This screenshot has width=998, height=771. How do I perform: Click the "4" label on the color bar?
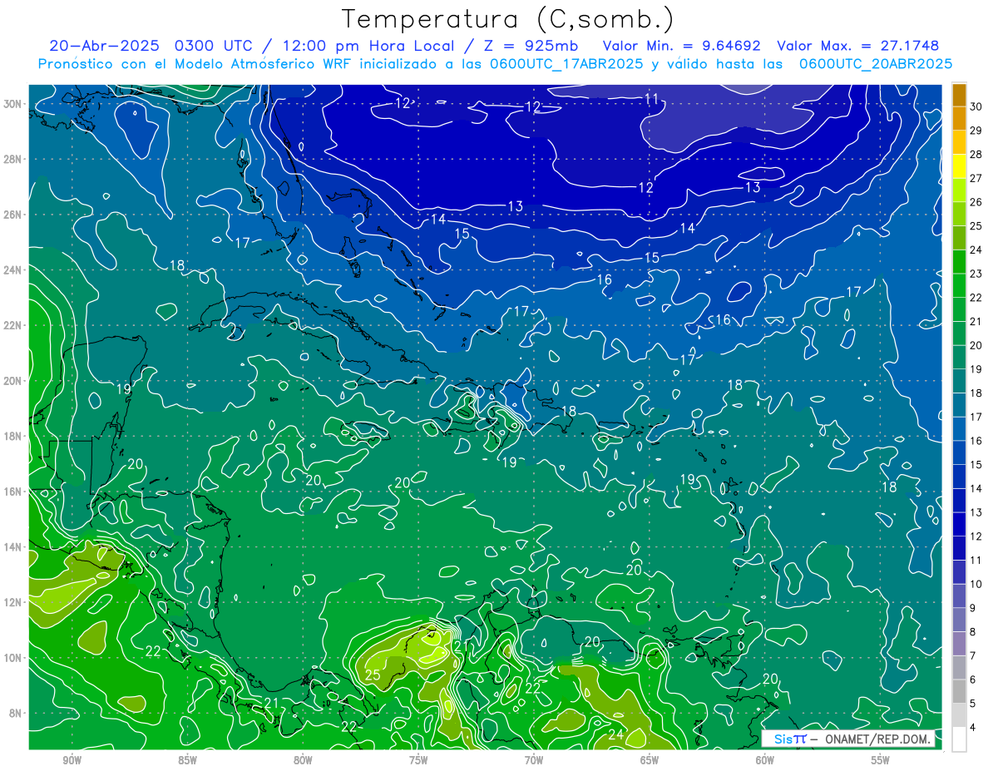pyautogui.click(x=974, y=728)
